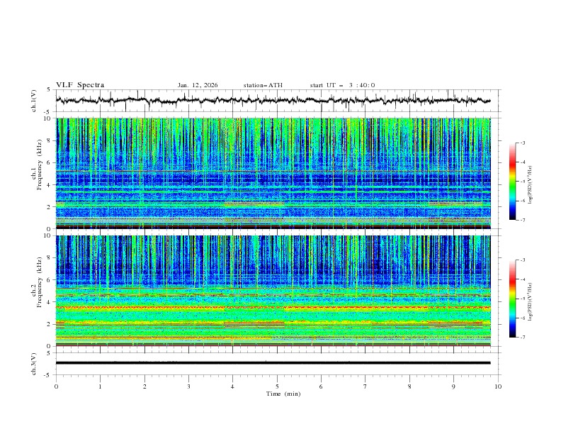The height and width of the screenshot is (434, 561).
Task: Click inside the ch.1 spectrogram panel
Action: click(273, 173)
